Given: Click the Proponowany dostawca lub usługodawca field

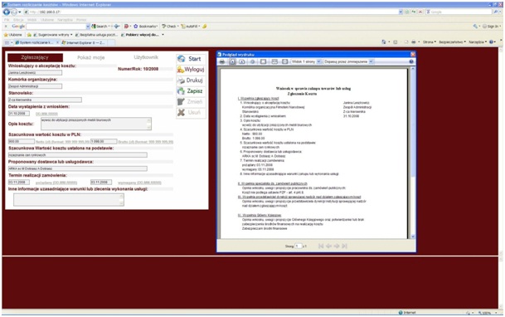Looking at the screenshot, I should pos(78,168).
